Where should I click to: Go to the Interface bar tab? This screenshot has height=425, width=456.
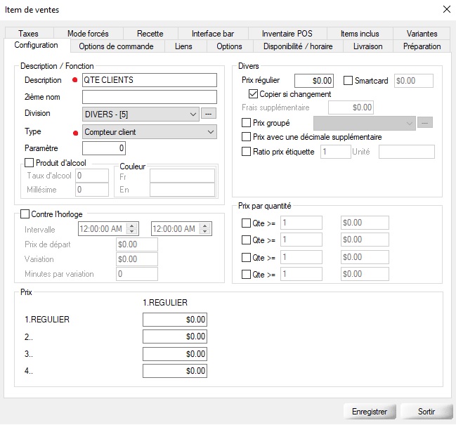213,34
